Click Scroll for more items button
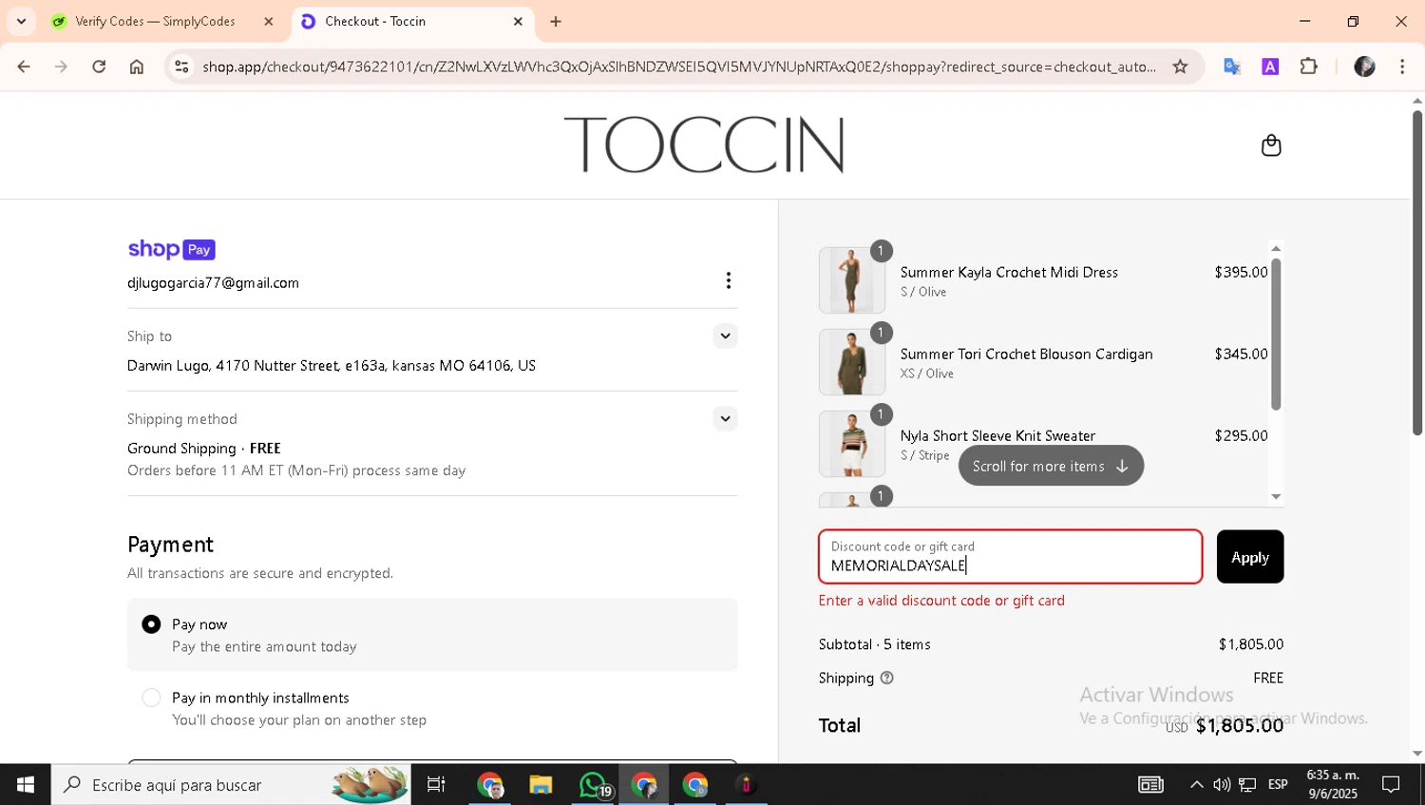The image size is (1425, 805). coord(1051,466)
